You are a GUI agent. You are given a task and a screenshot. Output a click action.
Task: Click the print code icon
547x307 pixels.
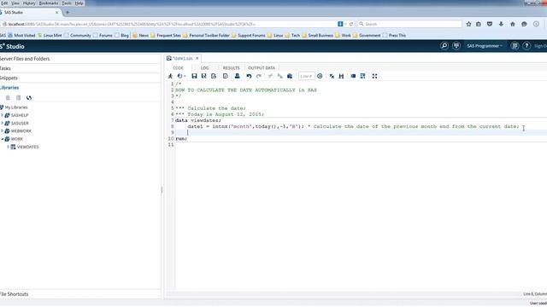[x=237, y=76]
